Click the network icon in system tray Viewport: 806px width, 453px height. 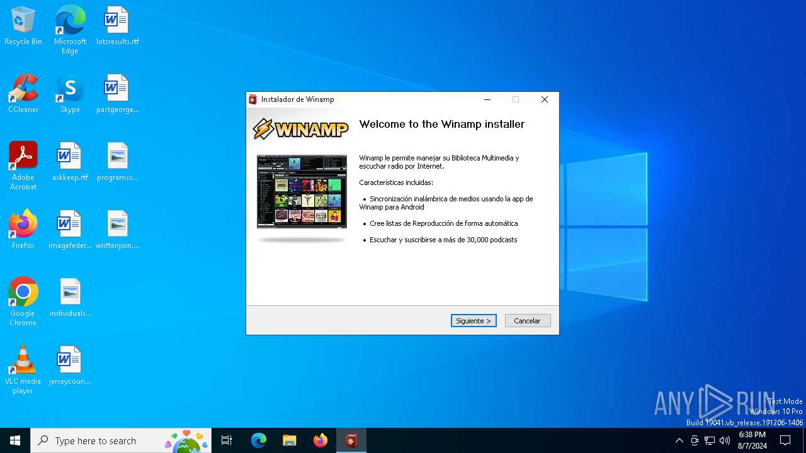pos(710,440)
